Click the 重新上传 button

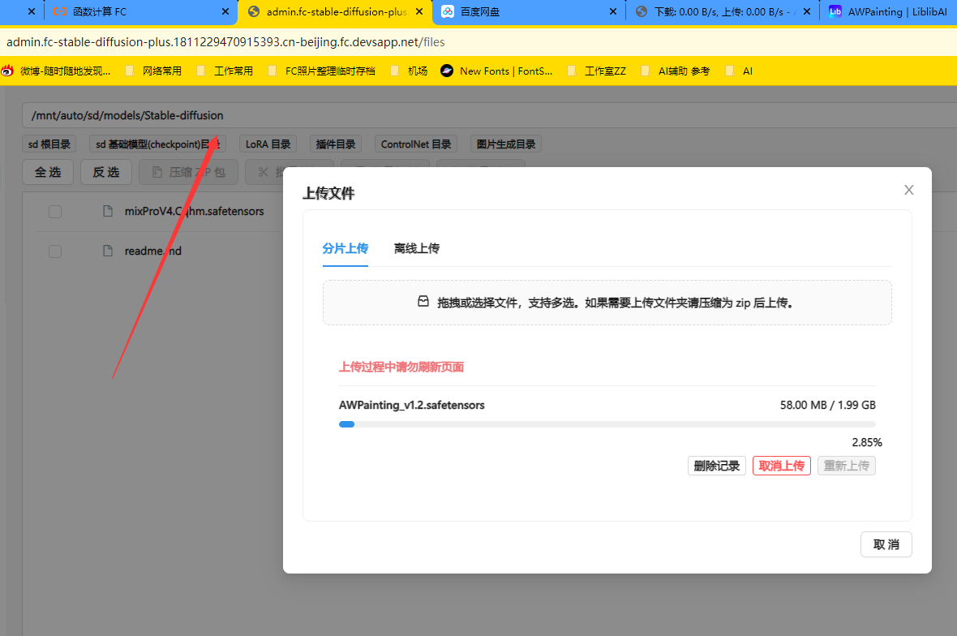(847, 466)
